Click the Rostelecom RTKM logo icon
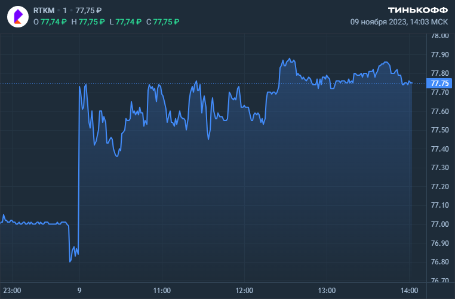The width and height of the screenshot is (455, 299). coord(17,16)
